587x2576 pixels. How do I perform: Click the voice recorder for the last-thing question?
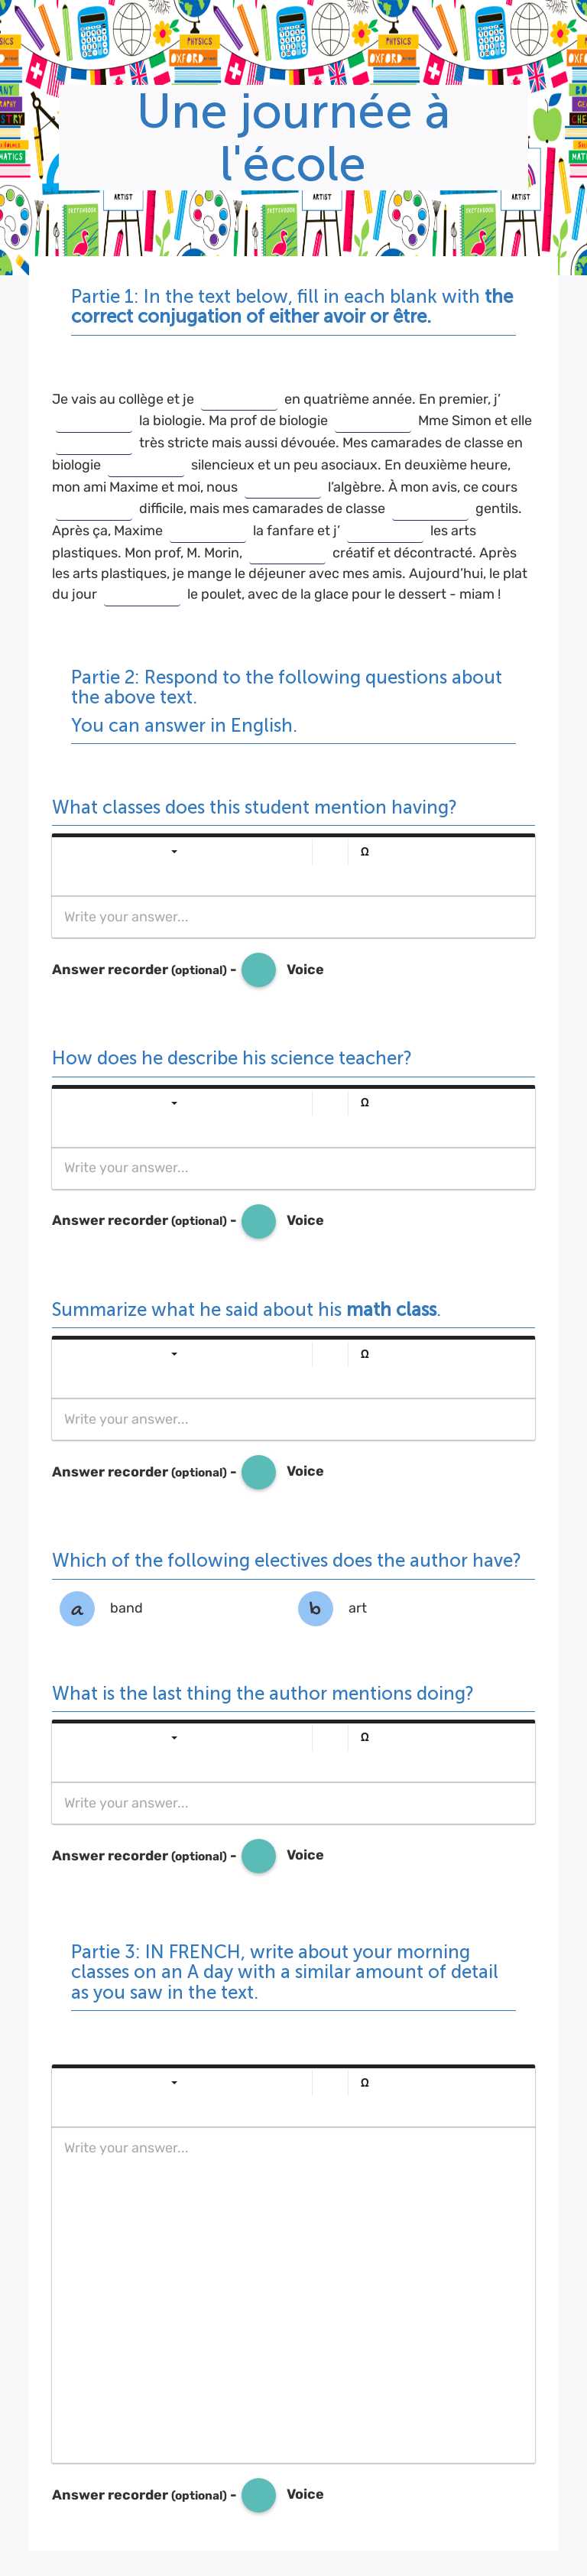pos(258,1854)
